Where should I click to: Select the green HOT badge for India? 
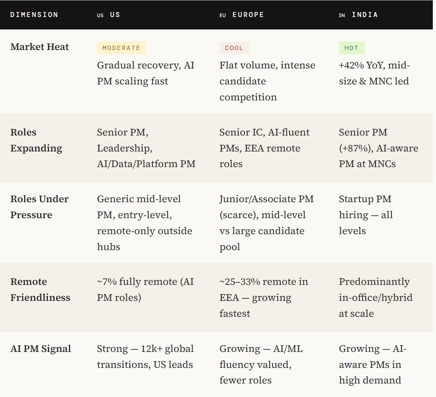pyautogui.click(x=351, y=48)
